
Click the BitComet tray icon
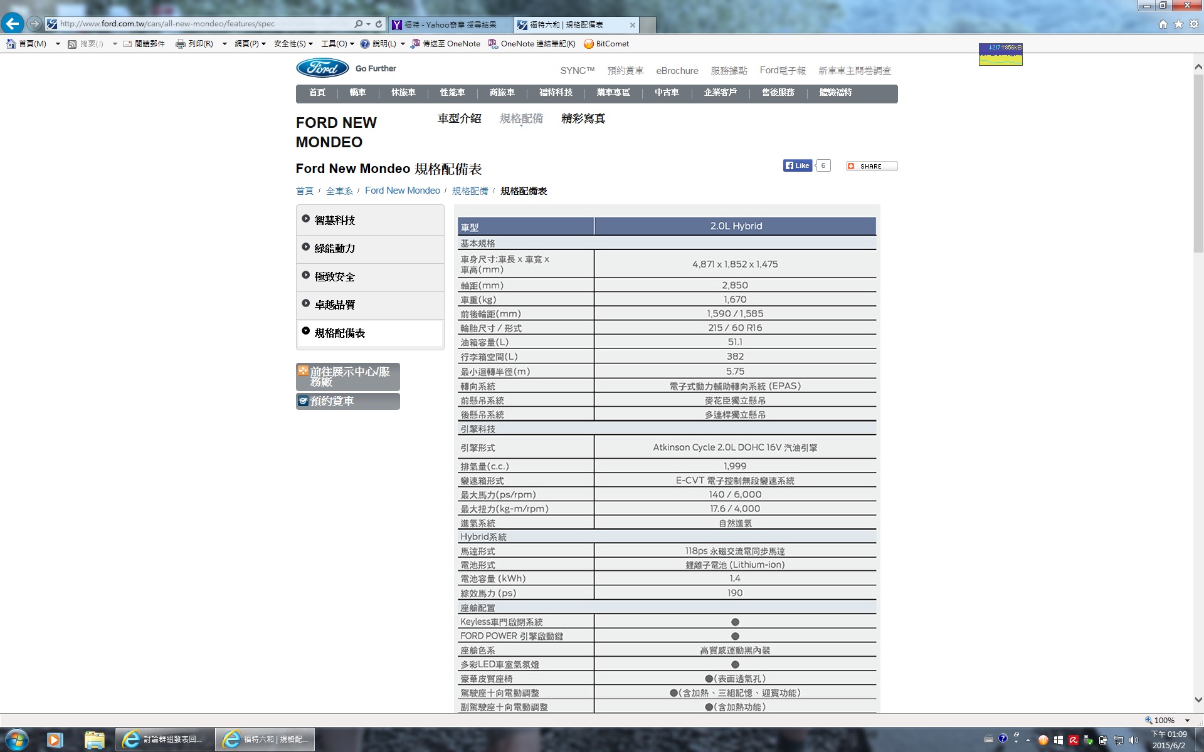click(1043, 740)
